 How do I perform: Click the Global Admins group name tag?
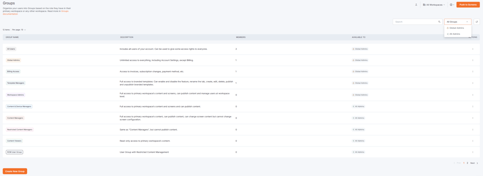13,60
